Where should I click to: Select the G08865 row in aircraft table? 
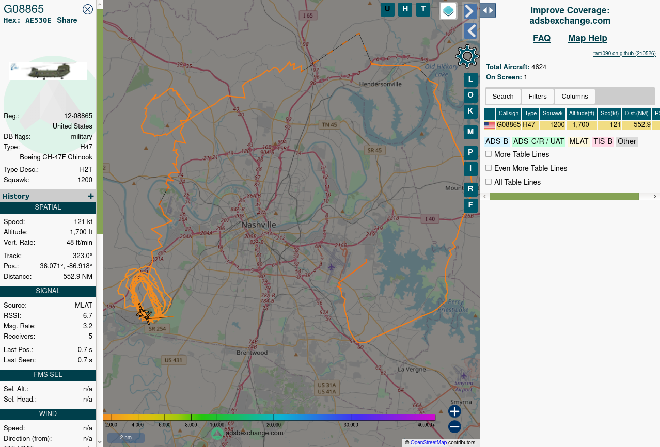coord(572,125)
